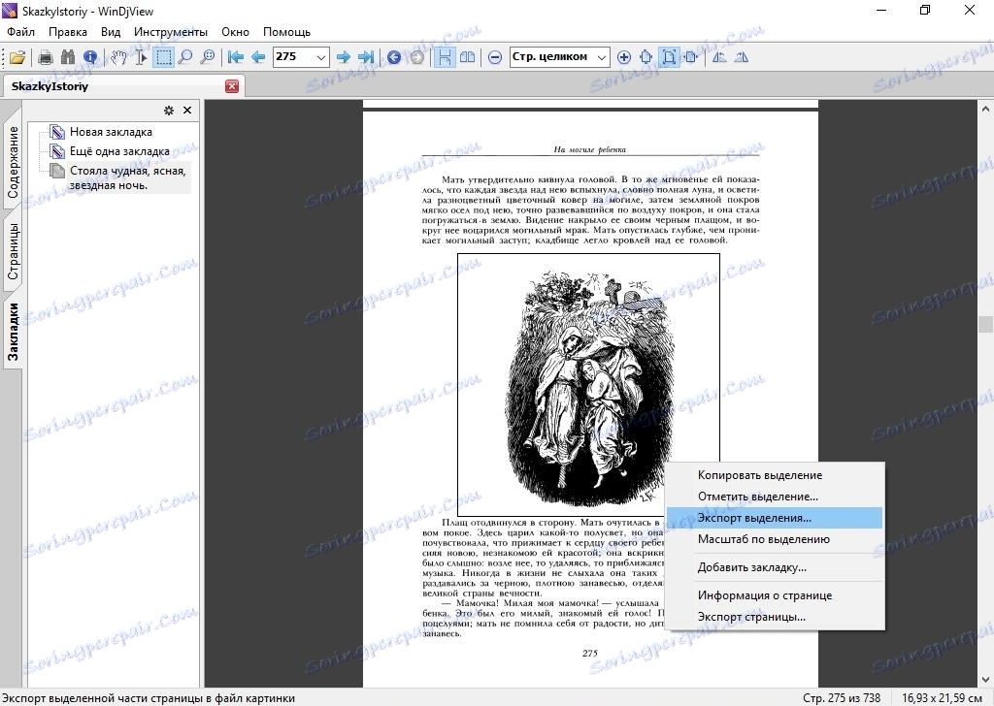This screenshot has height=706, width=994.
Task: Toggle single-page layout mode
Action: point(445,57)
